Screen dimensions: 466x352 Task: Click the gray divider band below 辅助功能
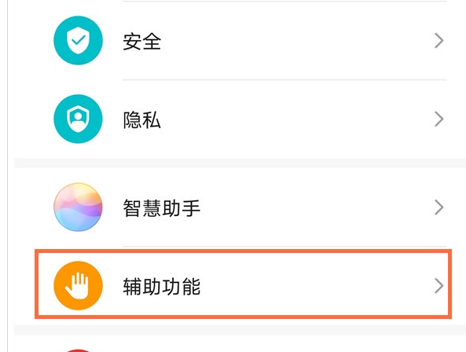(240, 329)
